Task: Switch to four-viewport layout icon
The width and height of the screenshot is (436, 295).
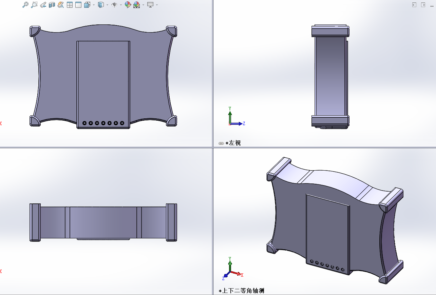Action: point(70,5)
